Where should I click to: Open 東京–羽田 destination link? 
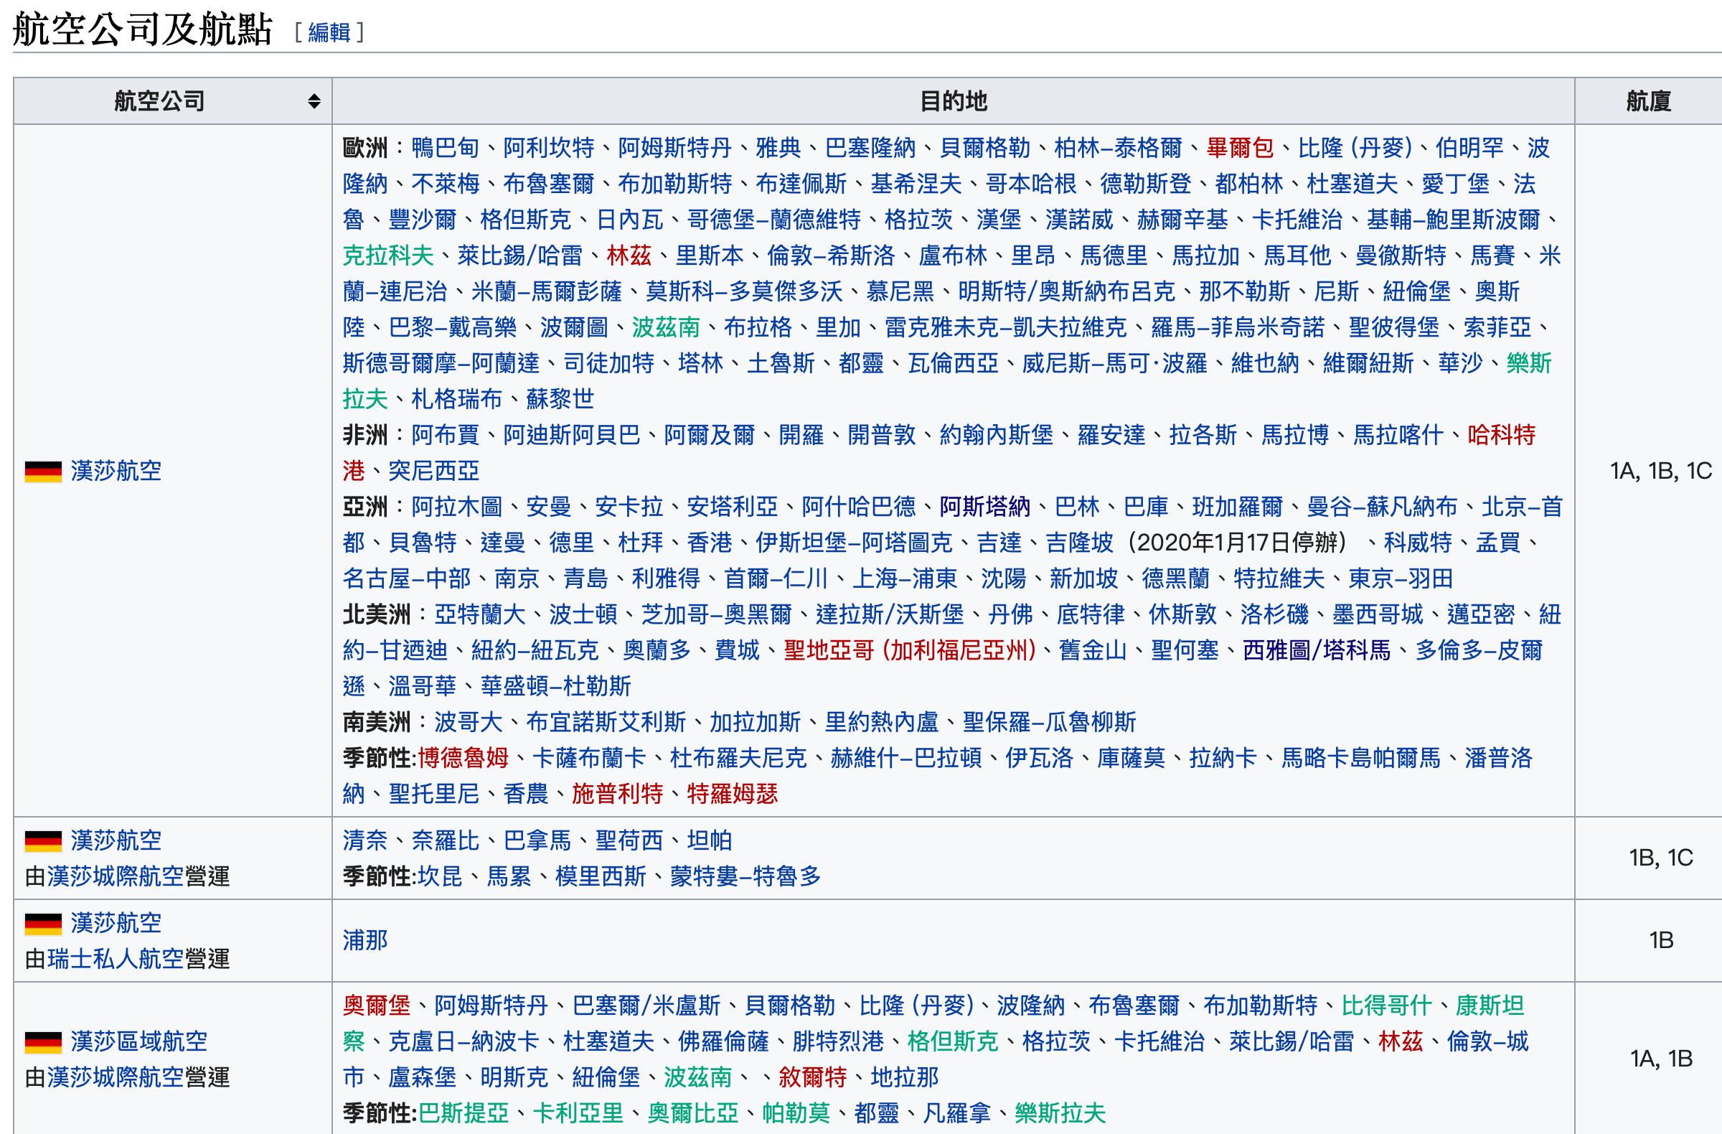1401,578
